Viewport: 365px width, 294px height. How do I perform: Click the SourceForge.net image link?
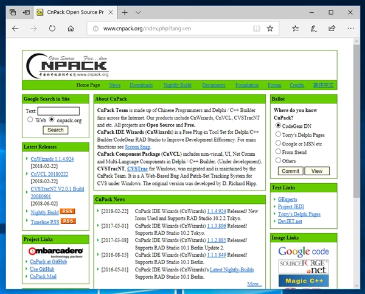point(304,267)
